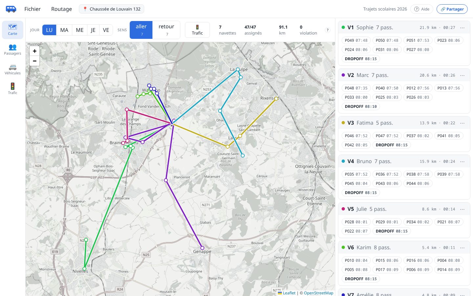The height and width of the screenshot is (296, 473).
Task: Click the Chaussée de Louvain 132 address button
Action: (112, 9)
